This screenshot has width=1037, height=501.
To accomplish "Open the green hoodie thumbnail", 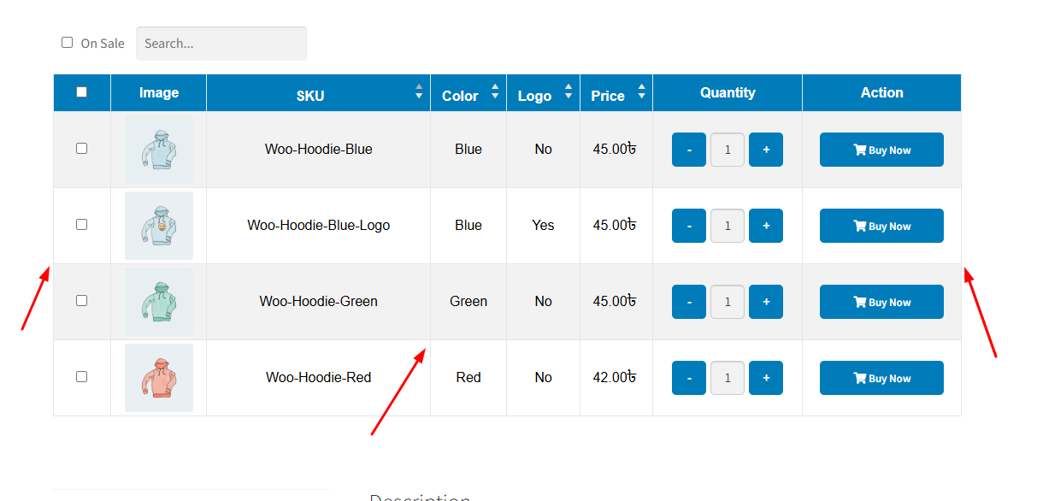I will (x=158, y=302).
